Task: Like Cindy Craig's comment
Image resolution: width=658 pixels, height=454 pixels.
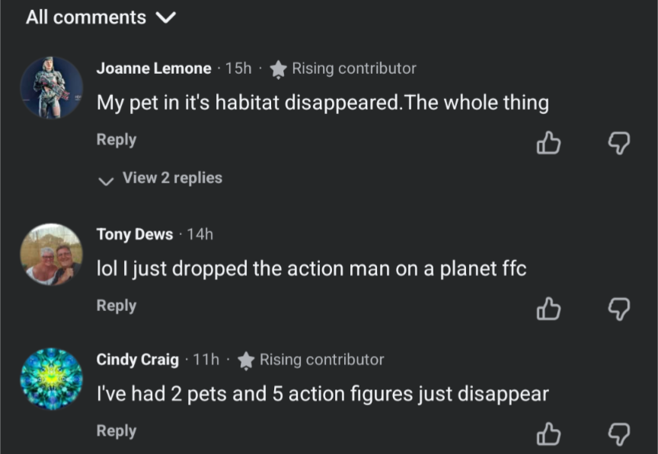Action: point(548,434)
